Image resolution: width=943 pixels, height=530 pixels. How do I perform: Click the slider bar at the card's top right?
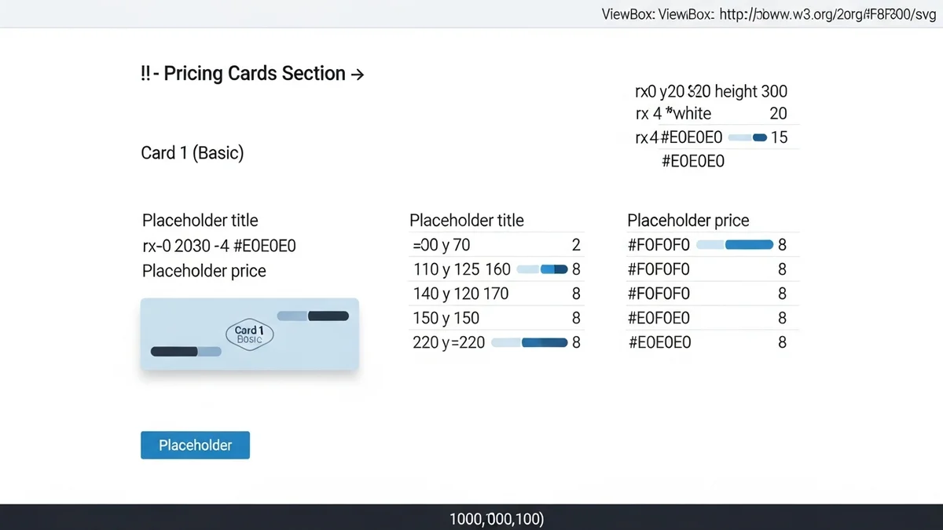coord(313,316)
